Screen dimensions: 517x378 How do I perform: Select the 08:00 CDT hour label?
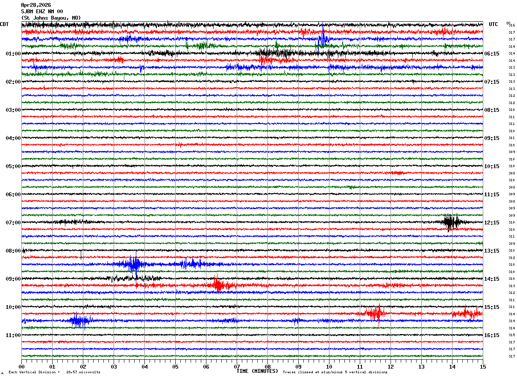coord(13,251)
